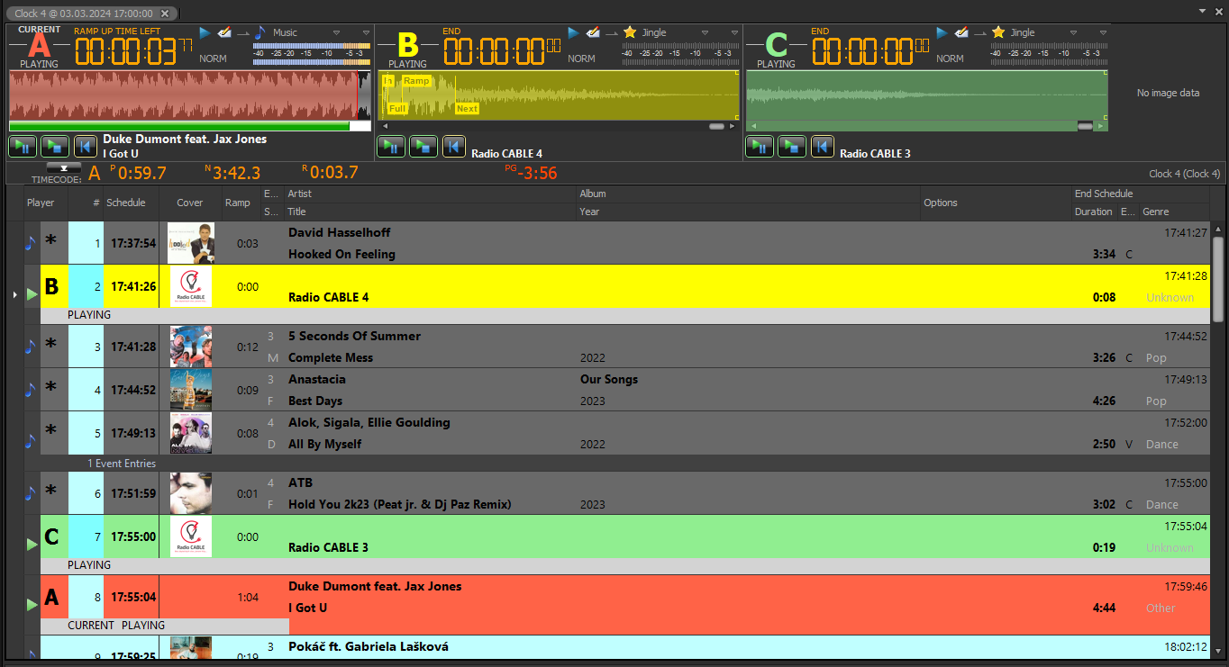
Task: Click the blue play arrow icon on player A
Action: pos(205,32)
